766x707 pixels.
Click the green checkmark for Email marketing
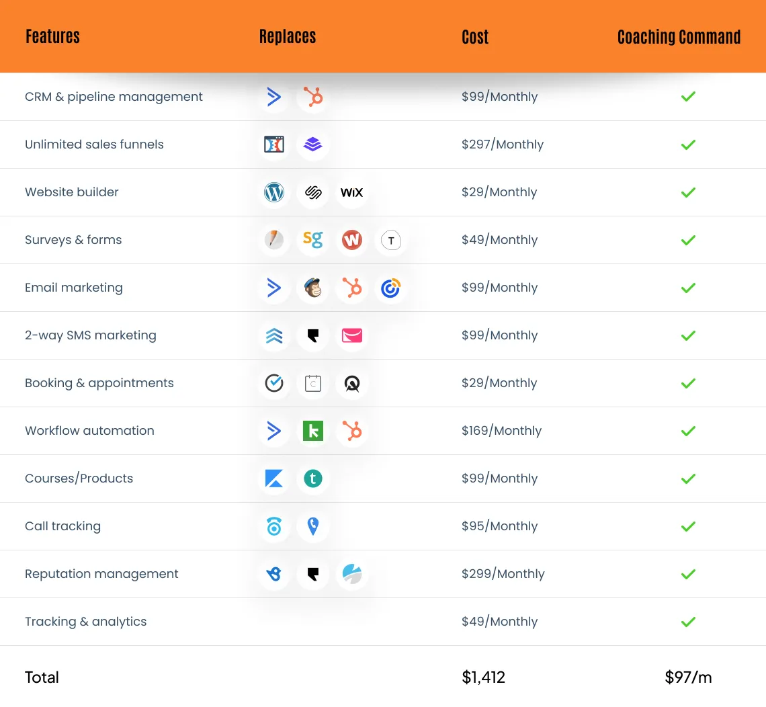click(x=688, y=288)
